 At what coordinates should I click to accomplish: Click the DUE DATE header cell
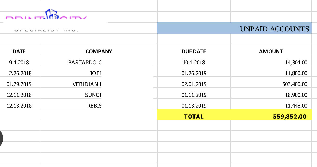click(x=194, y=51)
